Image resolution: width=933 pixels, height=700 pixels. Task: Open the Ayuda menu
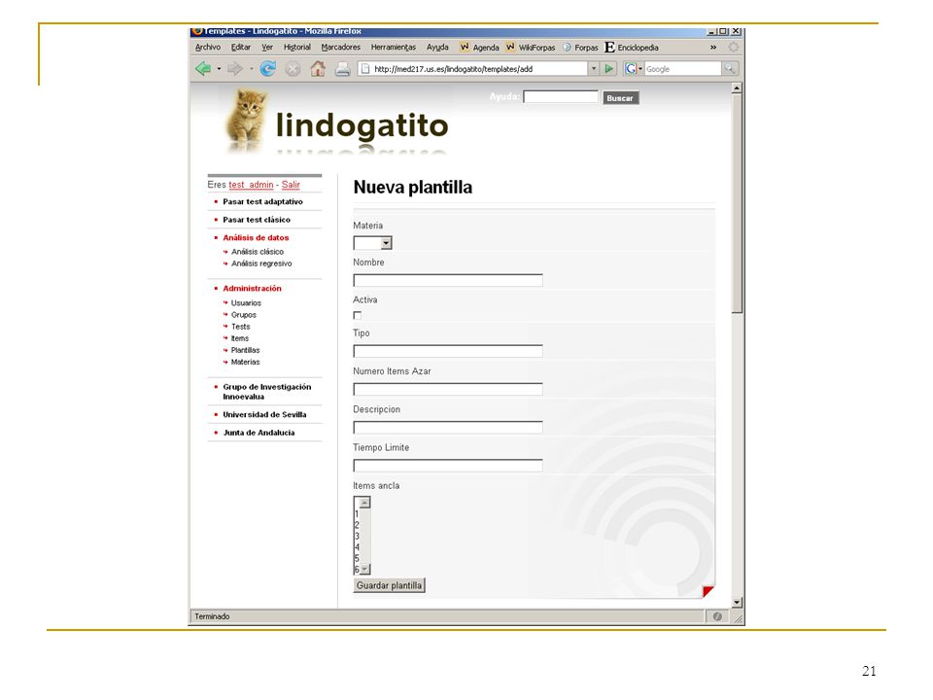click(437, 47)
